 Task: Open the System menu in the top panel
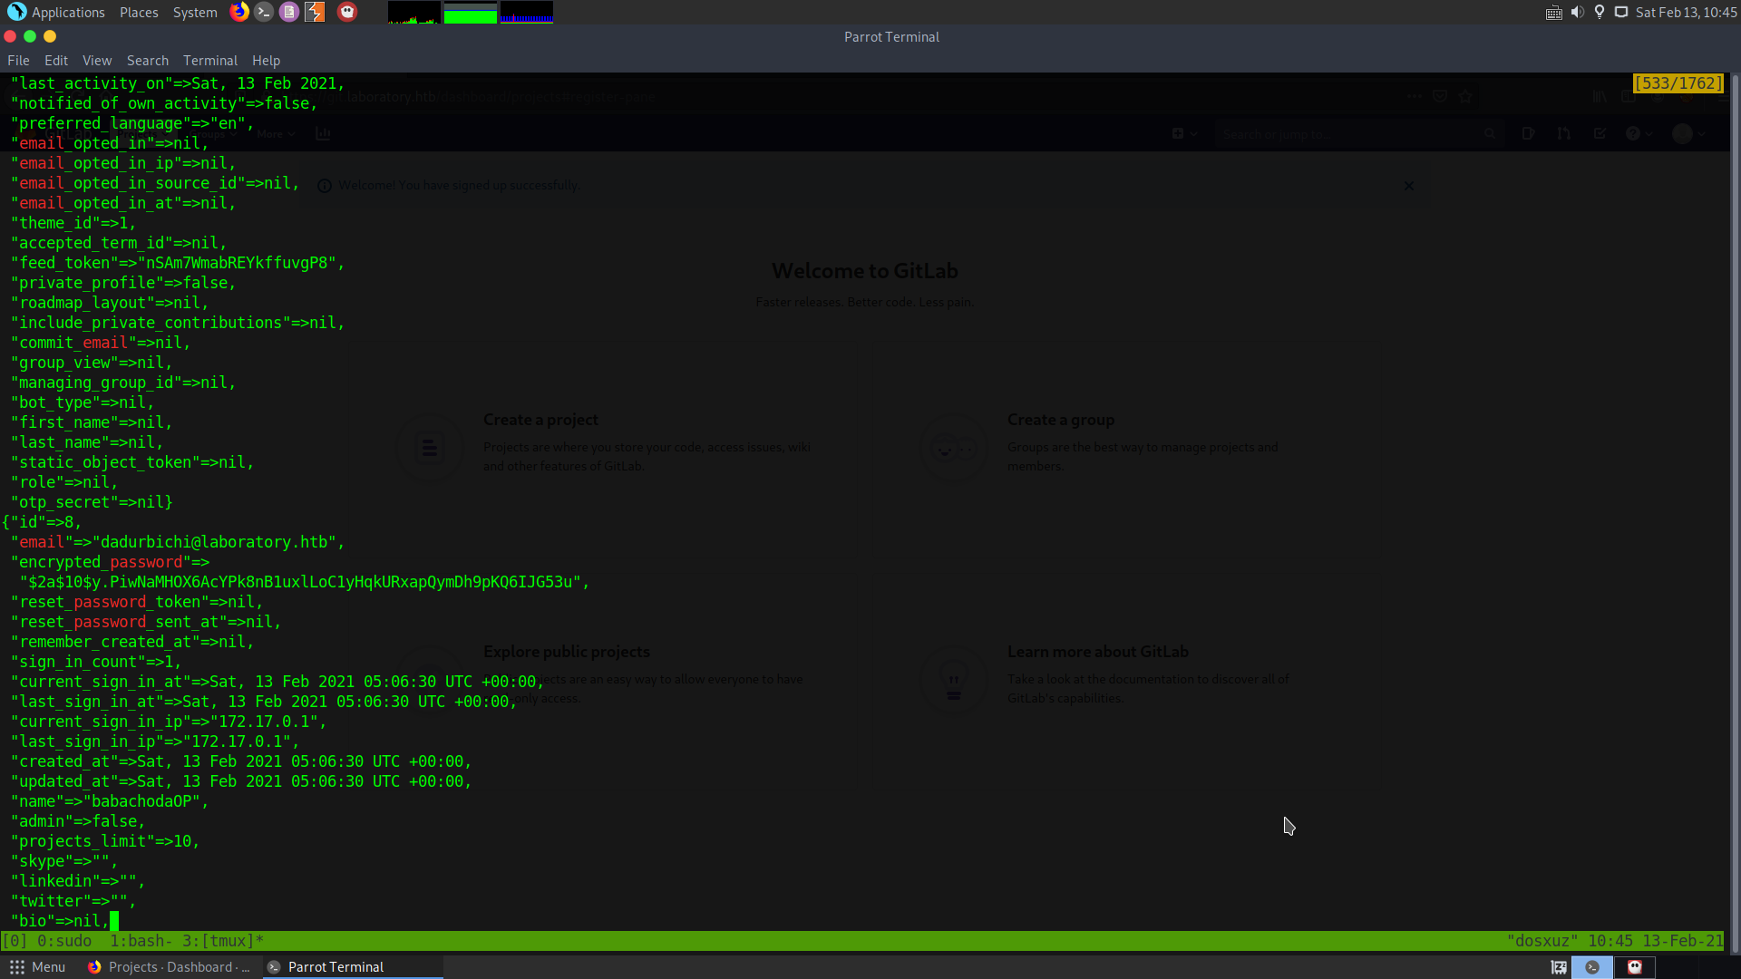click(x=195, y=12)
